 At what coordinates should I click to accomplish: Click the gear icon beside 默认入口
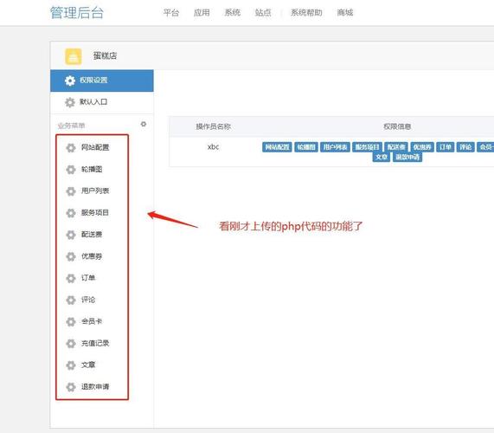pos(70,102)
